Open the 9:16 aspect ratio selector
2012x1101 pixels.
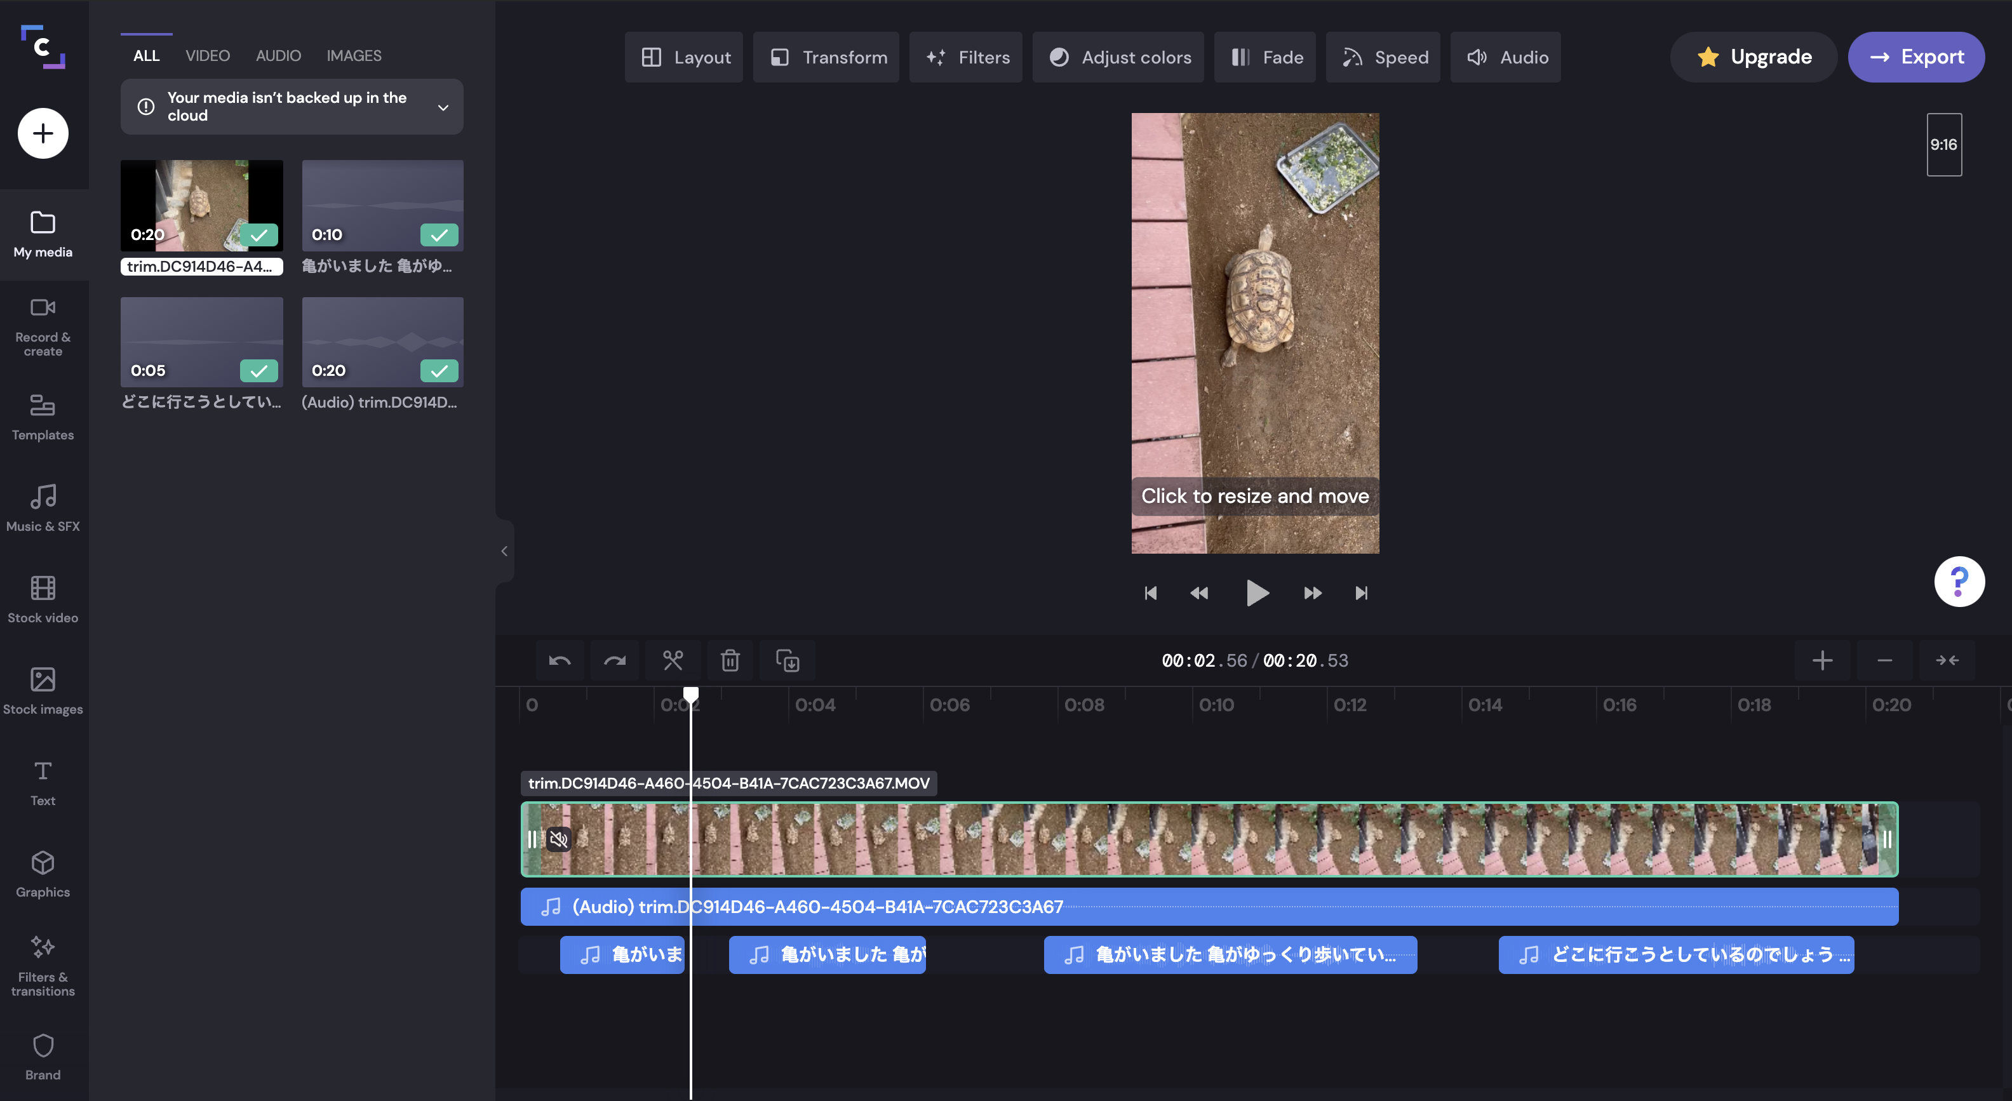(1944, 145)
